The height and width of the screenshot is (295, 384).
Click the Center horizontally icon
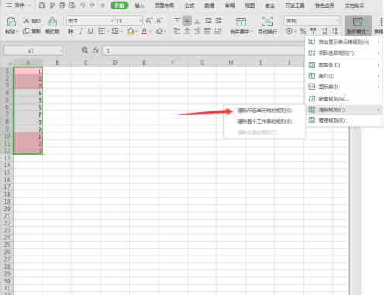tap(187, 31)
